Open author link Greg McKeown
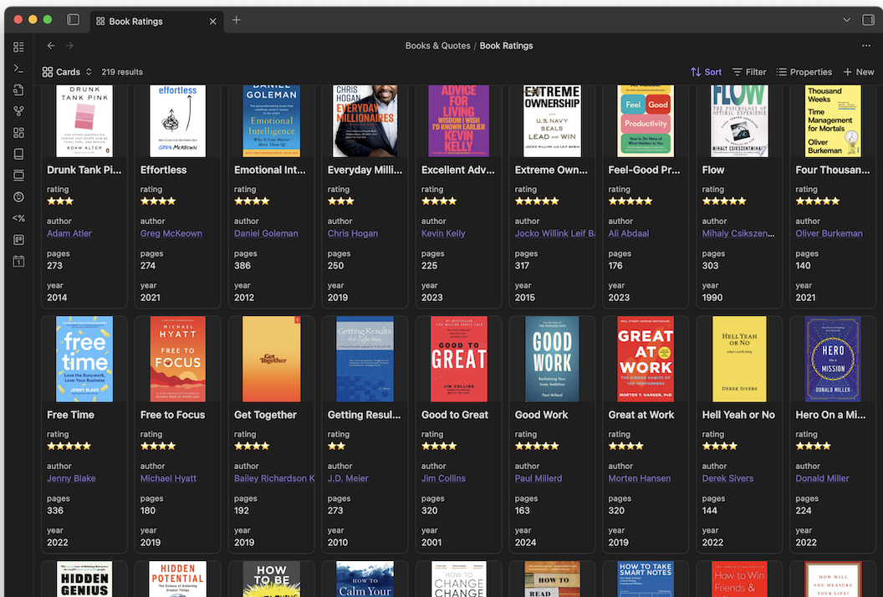The width and height of the screenshot is (883, 597). pyautogui.click(x=171, y=233)
